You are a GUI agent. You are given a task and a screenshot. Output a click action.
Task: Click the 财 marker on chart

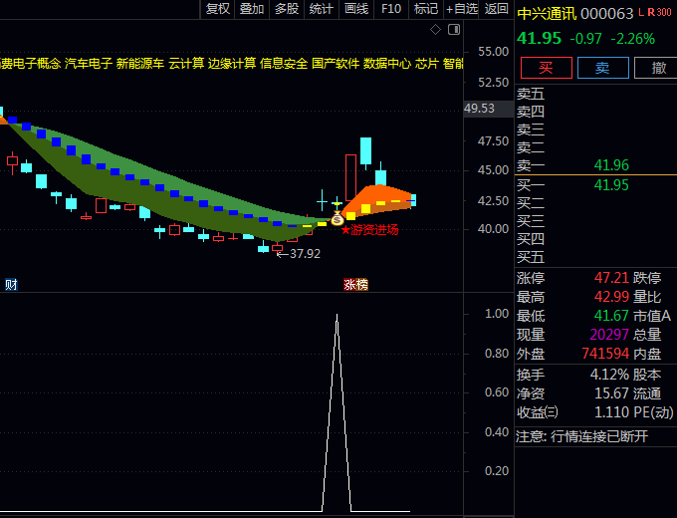[11, 285]
